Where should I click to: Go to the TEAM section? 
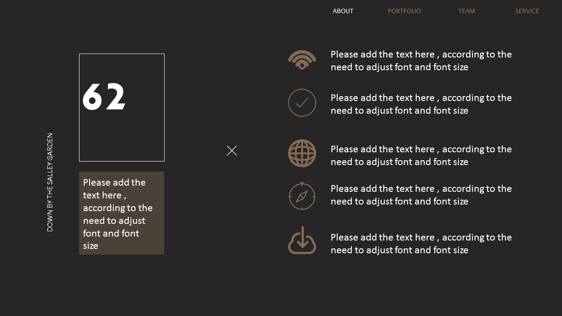[466, 11]
